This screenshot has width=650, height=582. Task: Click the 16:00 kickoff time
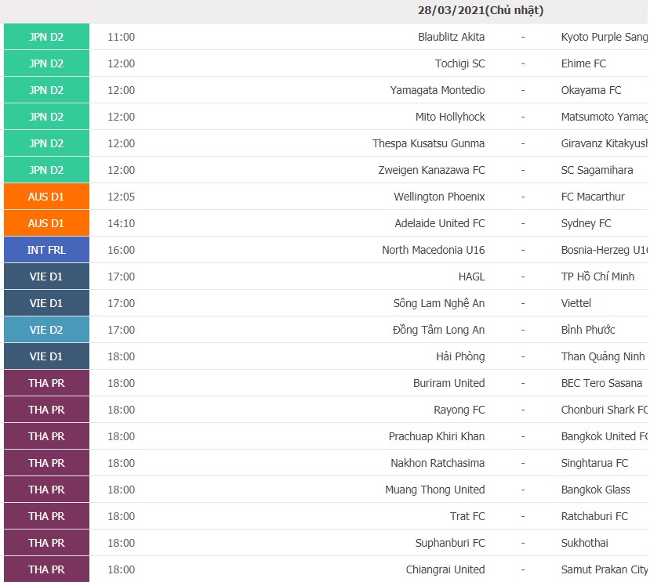click(x=121, y=250)
